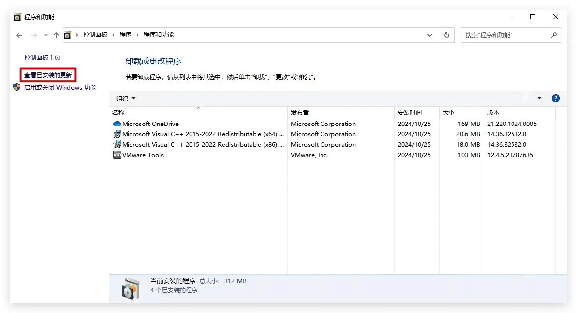The image size is (577, 313).
Task: Click the Microsoft OneDrive cloud icon
Action: click(x=117, y=124)
